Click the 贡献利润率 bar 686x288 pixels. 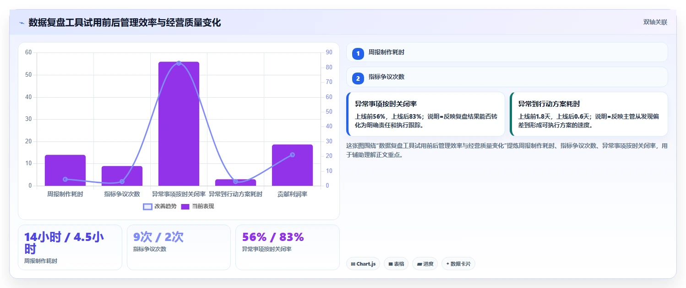[292, 165]
